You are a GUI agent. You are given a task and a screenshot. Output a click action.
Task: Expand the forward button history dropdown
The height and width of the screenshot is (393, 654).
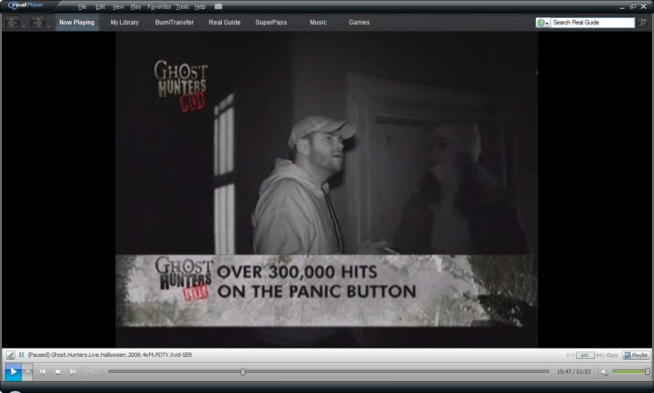click(x=49, y=26)
